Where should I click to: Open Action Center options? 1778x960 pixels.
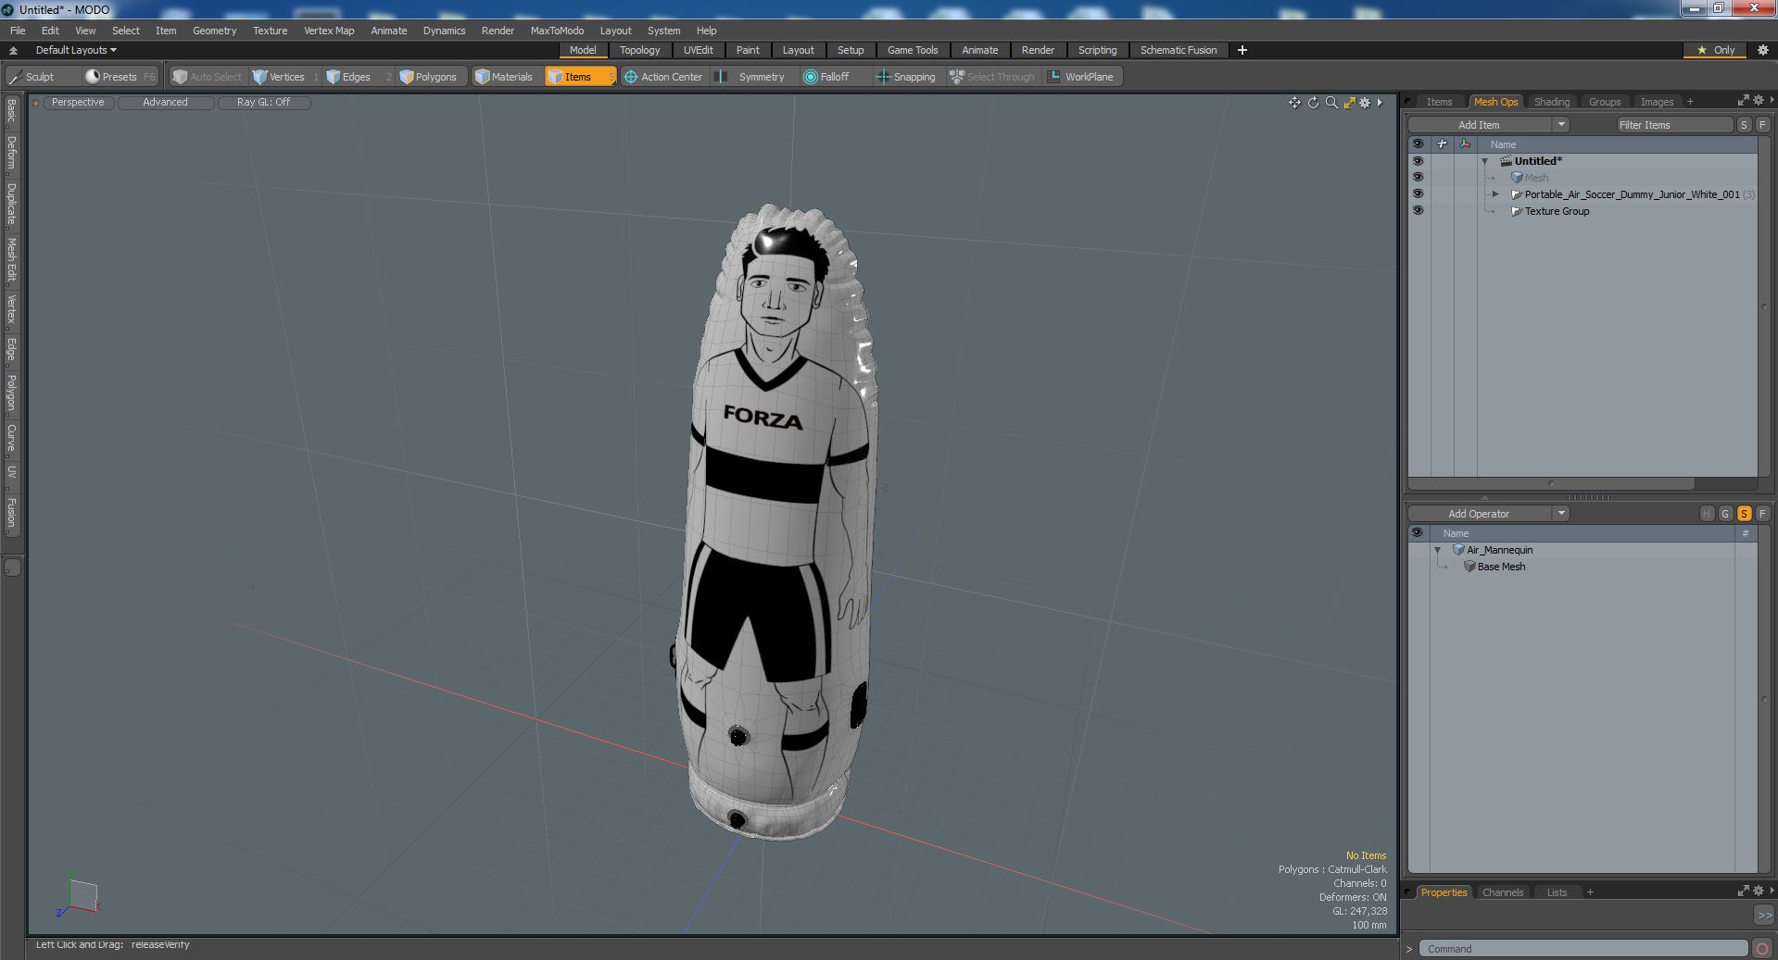coord(663,77)
